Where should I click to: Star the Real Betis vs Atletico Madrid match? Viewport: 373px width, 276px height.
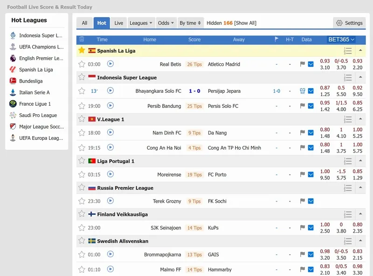(82, 64)
